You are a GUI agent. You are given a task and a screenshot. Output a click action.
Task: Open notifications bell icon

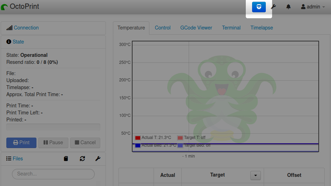(288, 7)
